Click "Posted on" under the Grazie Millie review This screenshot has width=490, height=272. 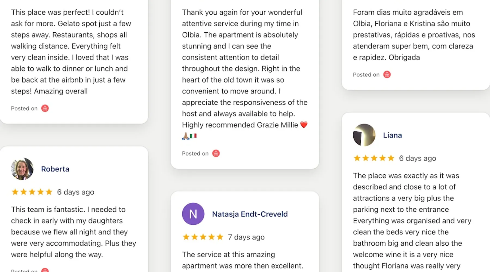pyautogui.click(x=195, y=153)
